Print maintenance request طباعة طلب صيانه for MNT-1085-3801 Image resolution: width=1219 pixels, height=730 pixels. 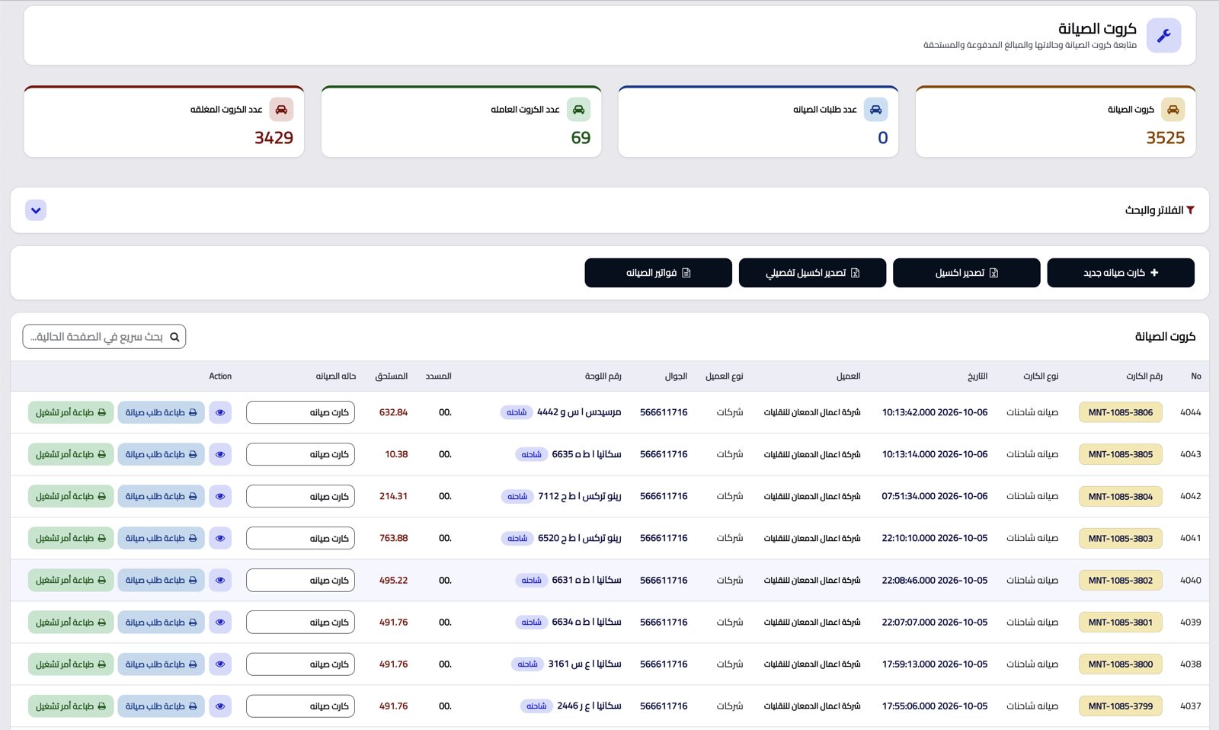pyautogui.click(x=162, y=622)
